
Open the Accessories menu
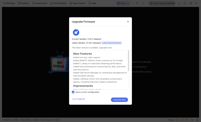[39, 3]
